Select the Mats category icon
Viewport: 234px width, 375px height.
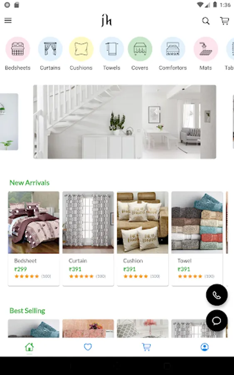tap(206, 49)
